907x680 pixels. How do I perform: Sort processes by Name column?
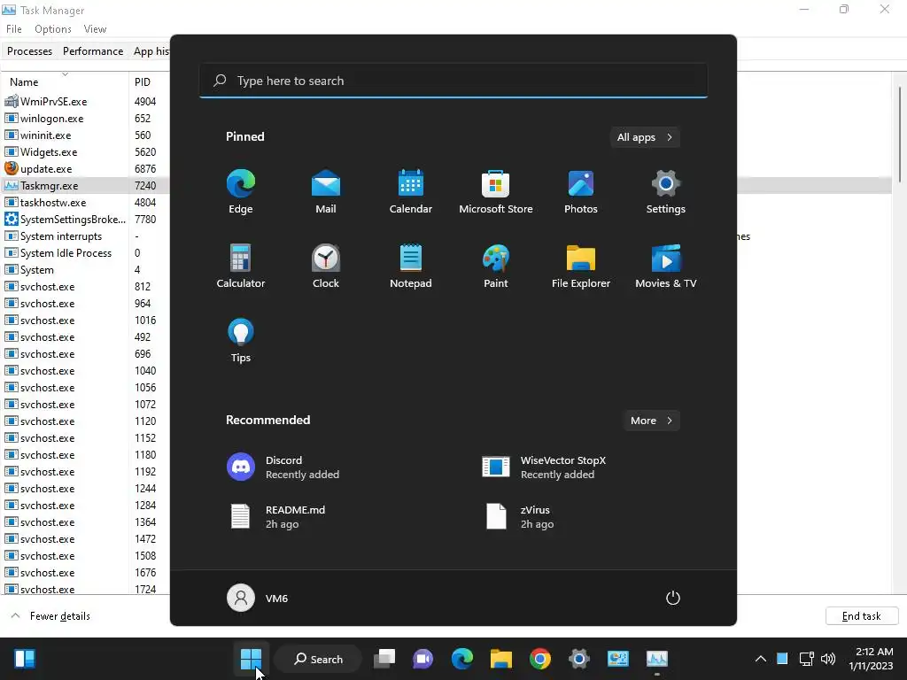tap(65, 81)
